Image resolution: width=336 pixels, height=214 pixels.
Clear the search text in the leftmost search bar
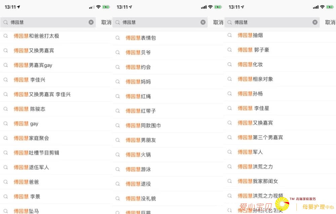pos(91,22)
